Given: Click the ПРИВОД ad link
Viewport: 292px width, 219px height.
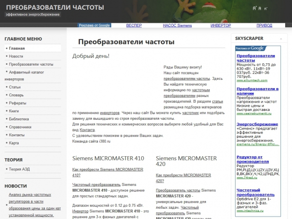Looking at the screenshot, I should [x=264, y=25].
